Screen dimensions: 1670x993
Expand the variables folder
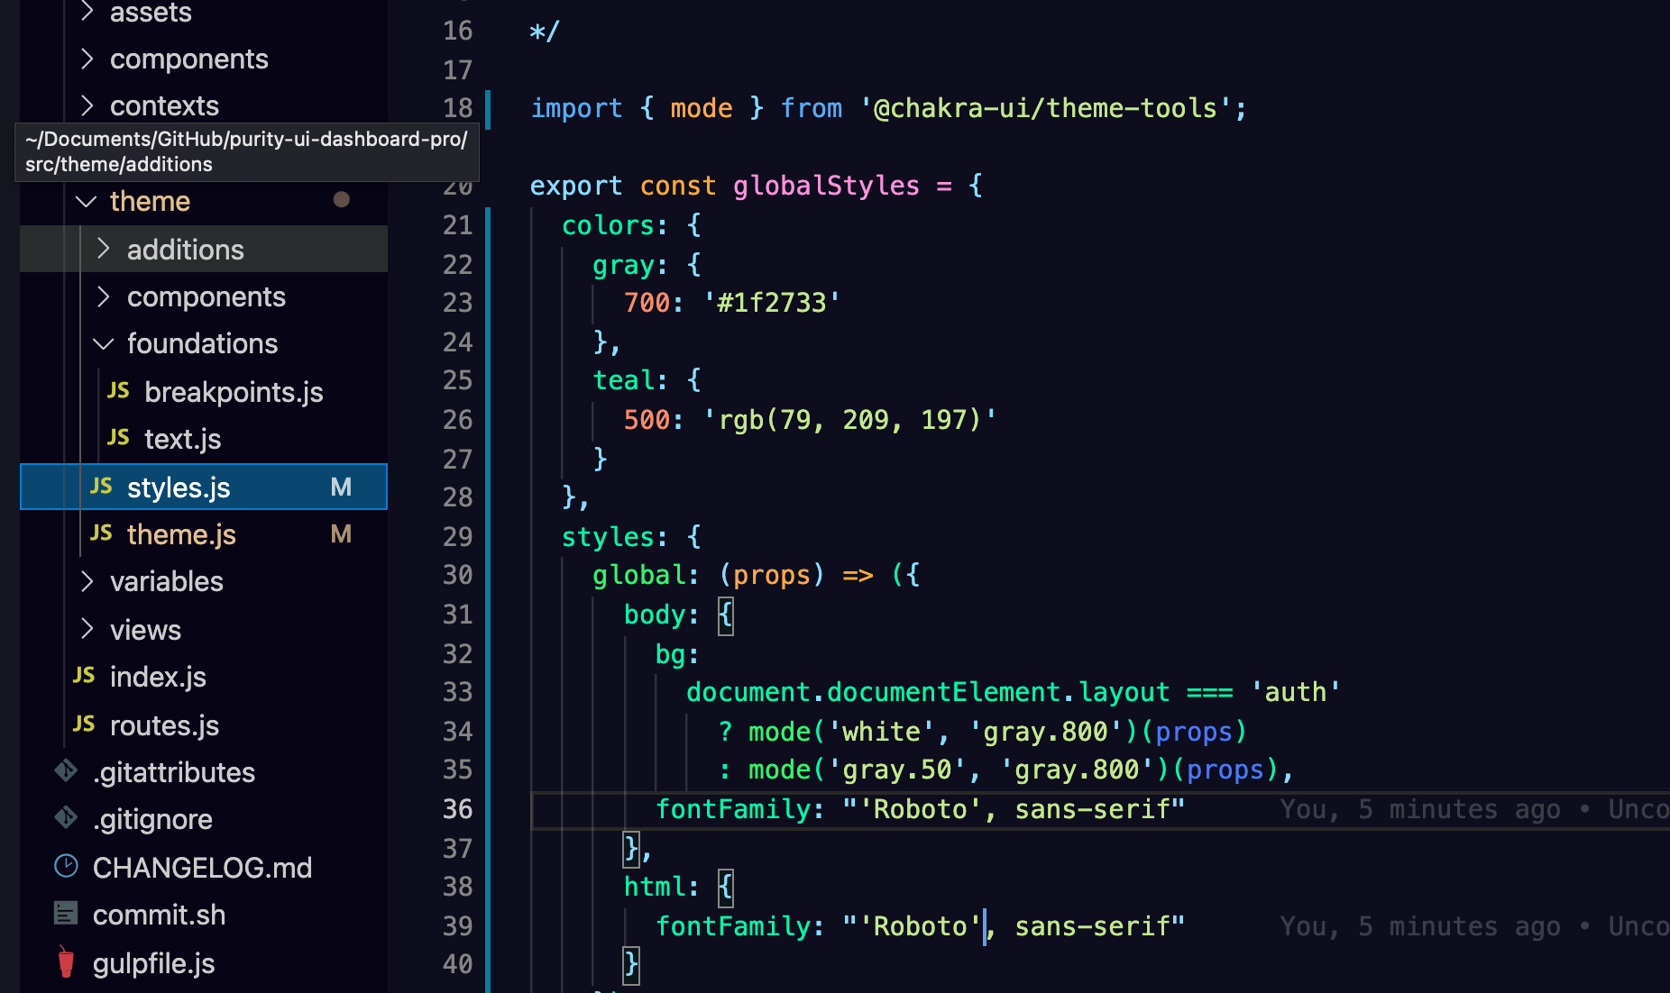click(87, 581)
